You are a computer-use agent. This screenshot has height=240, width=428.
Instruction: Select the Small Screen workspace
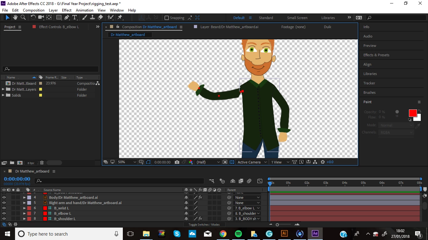297,18
